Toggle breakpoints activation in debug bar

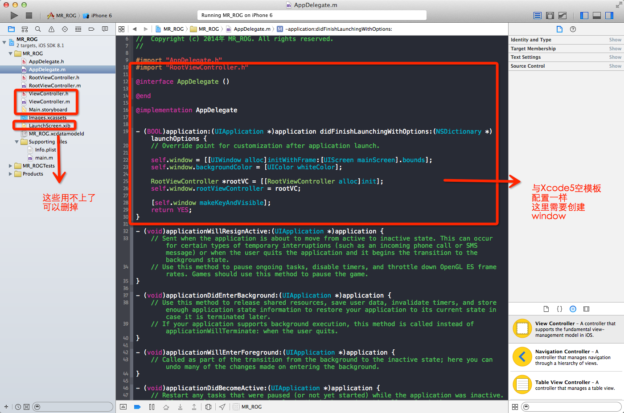click(137, 407)
